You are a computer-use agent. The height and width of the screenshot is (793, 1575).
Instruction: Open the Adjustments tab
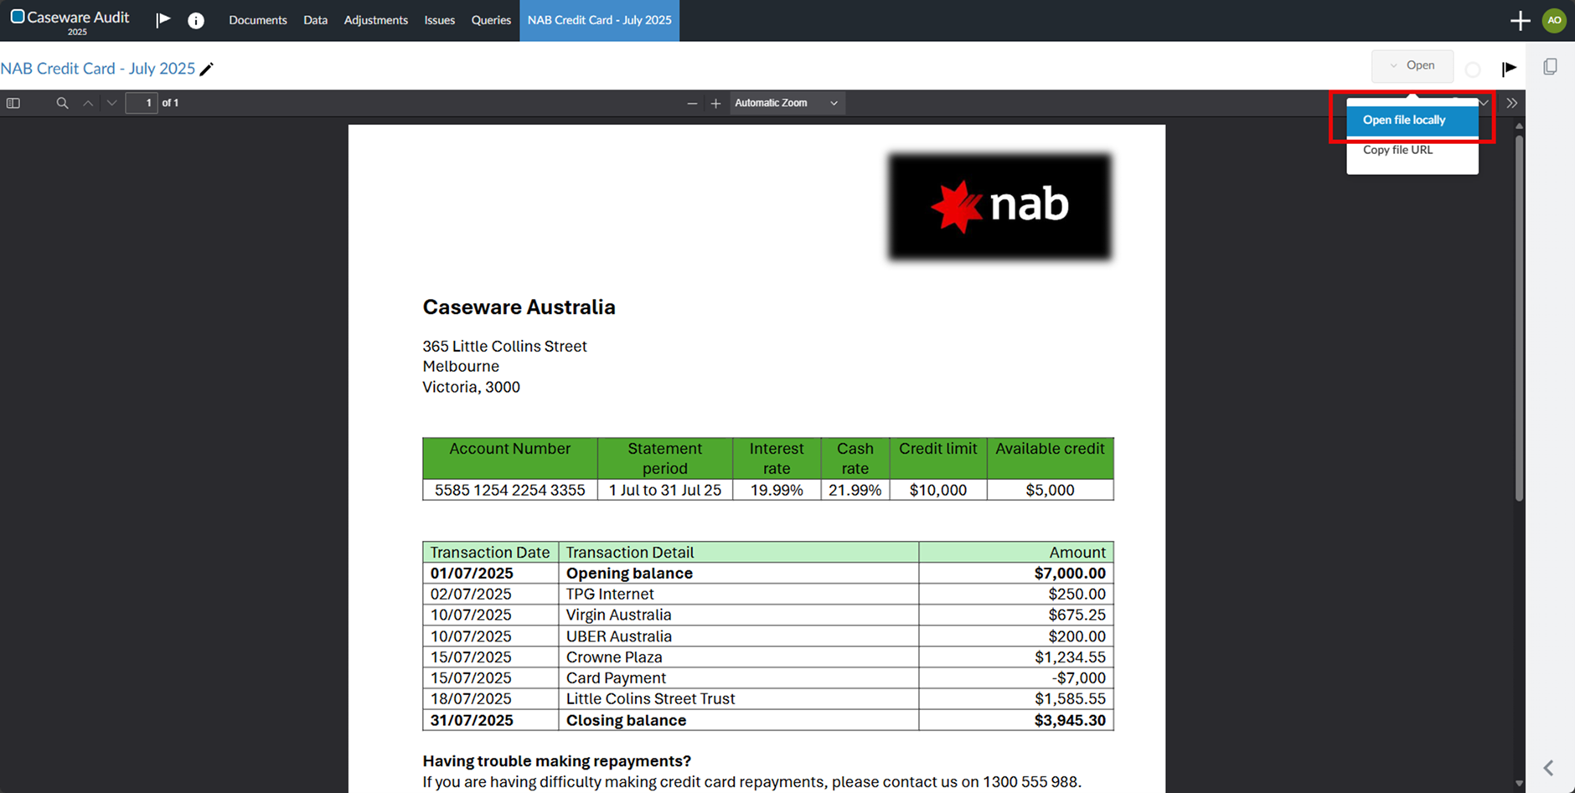click(x=376, y=20)
